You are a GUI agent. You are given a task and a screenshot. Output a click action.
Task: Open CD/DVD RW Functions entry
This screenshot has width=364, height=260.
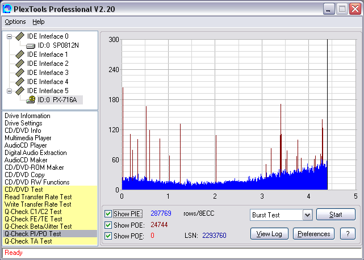point(37,182)
